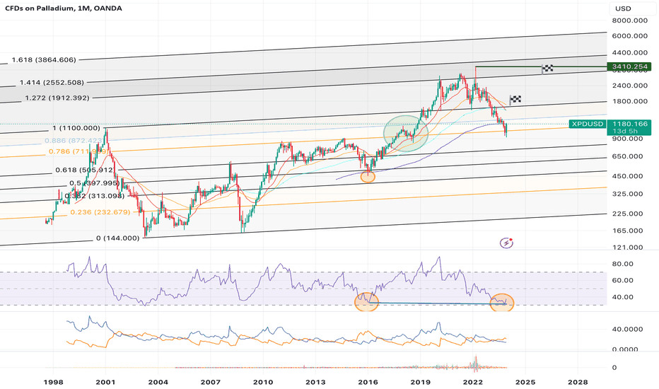Click the XPDUSD symbol price label
The width and height of the screenshot is (659, 389).
point(588,124)
